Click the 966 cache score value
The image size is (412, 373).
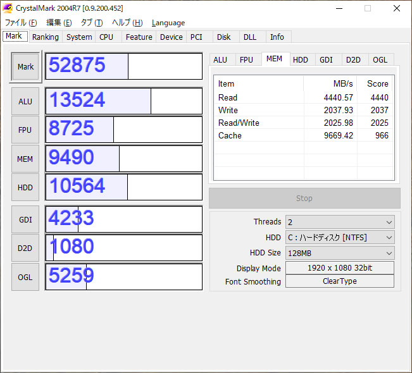point(382,135)
